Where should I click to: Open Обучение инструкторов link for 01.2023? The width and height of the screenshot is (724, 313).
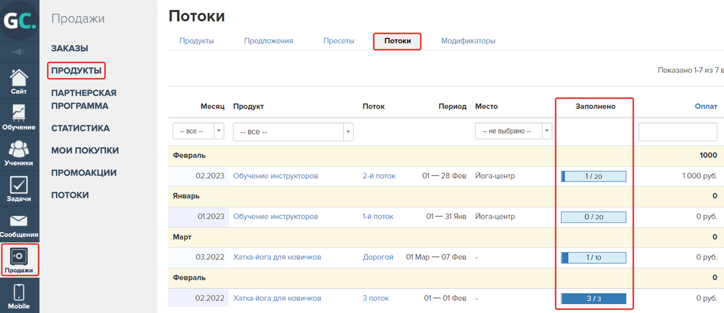pyautogui.click(x=276, y=216)
